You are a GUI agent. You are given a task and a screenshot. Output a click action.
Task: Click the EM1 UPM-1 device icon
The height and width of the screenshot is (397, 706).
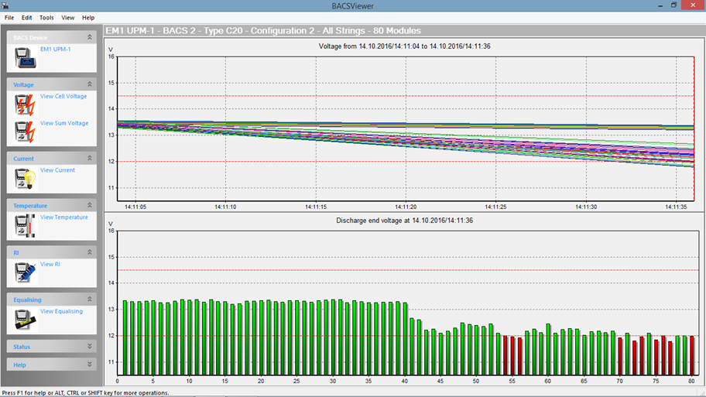click(x=26, y=58)
